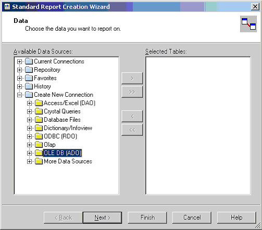The width and height of the screenshot is (262, 230).
Task: Cancel the report wizard
Action: click(x=192, y=218)
